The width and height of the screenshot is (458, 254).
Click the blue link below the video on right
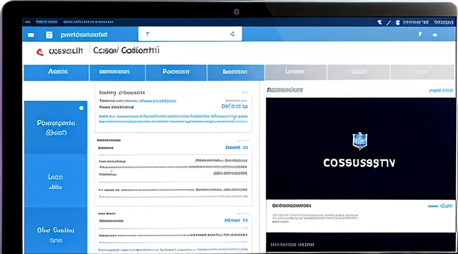445,206
